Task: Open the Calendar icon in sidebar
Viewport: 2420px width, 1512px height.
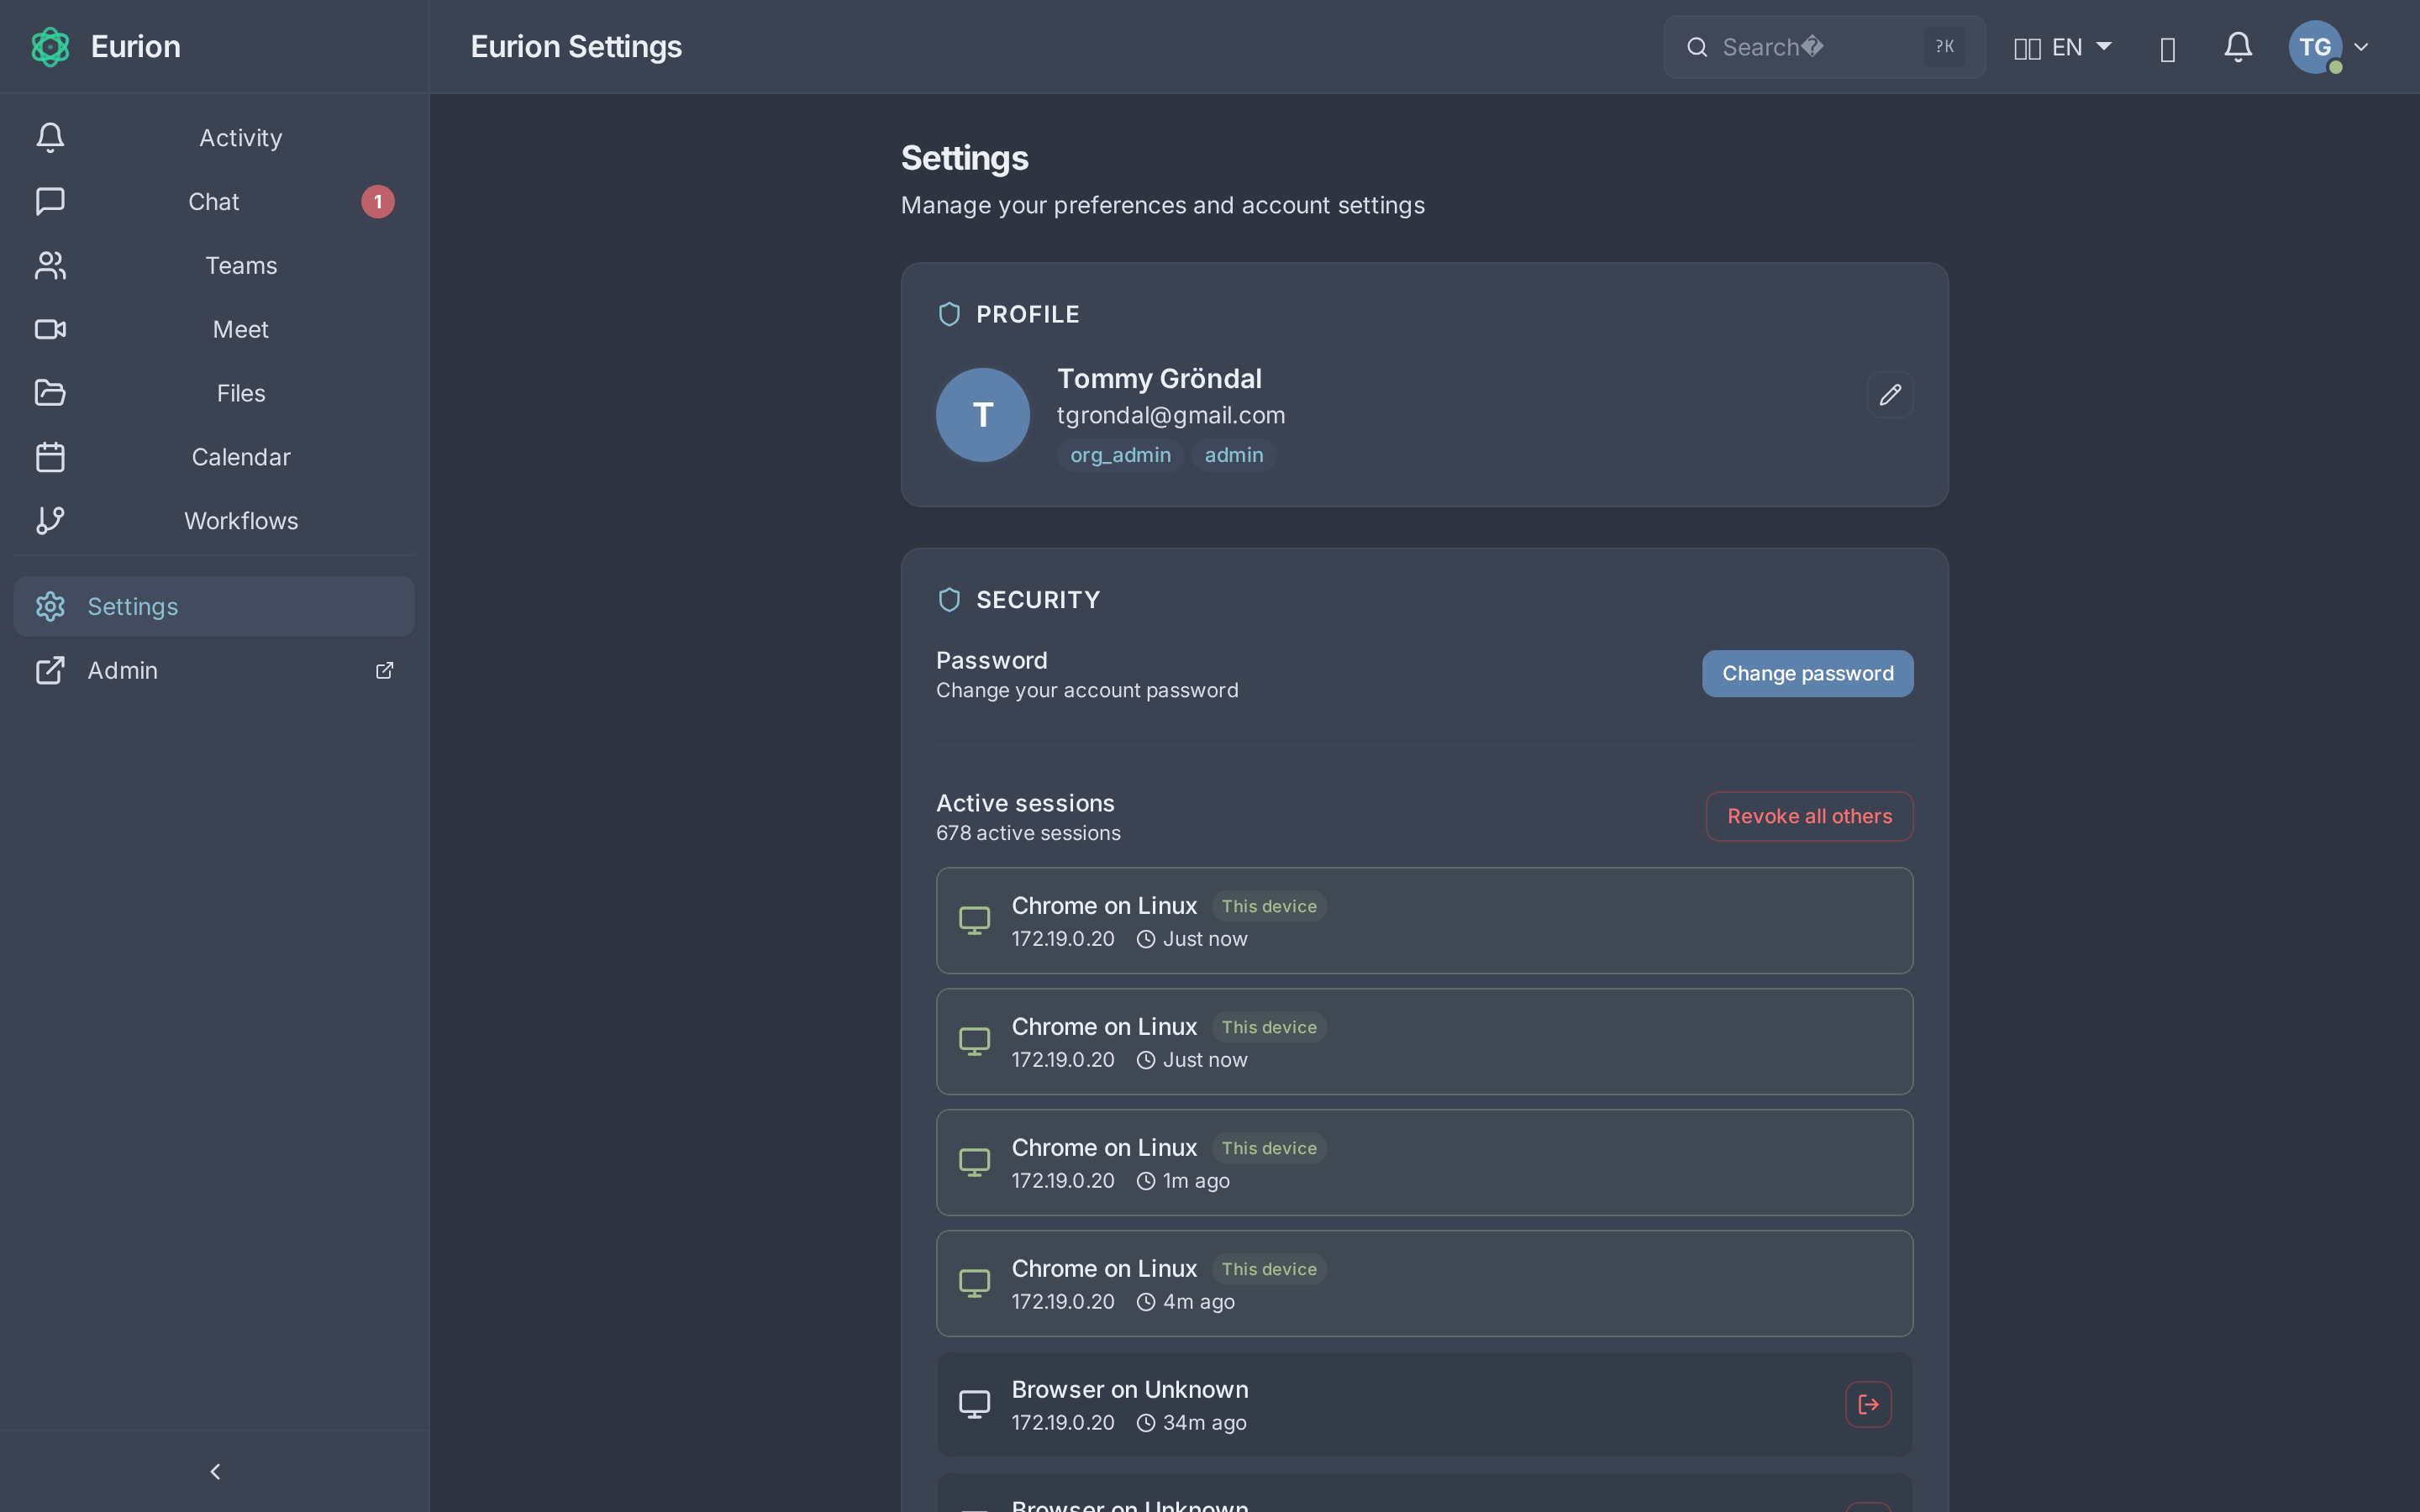Action: pos(50,457)
